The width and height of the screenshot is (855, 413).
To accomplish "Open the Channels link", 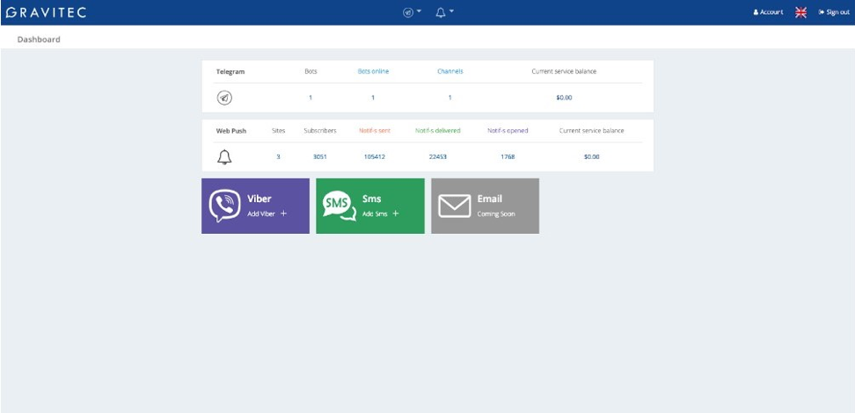I will [x=450, y=71].
